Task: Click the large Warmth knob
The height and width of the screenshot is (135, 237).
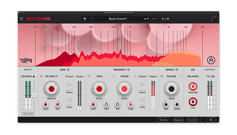Action: (51, 89)
